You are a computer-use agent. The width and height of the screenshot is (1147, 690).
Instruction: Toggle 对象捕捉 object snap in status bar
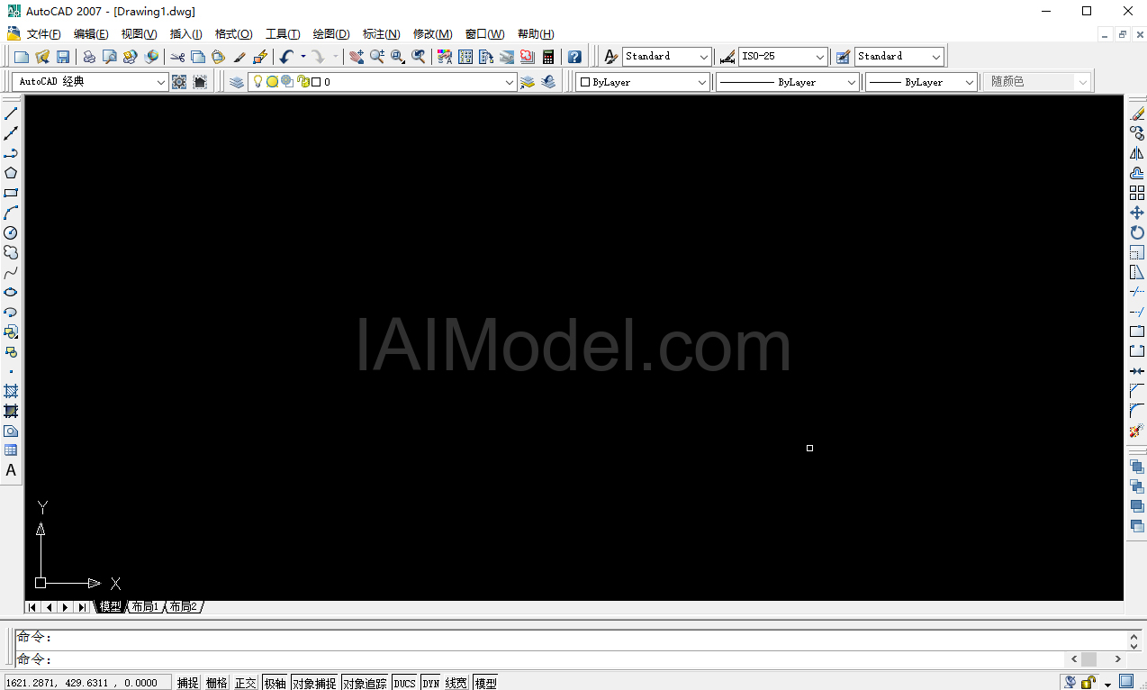coord(314,683)
